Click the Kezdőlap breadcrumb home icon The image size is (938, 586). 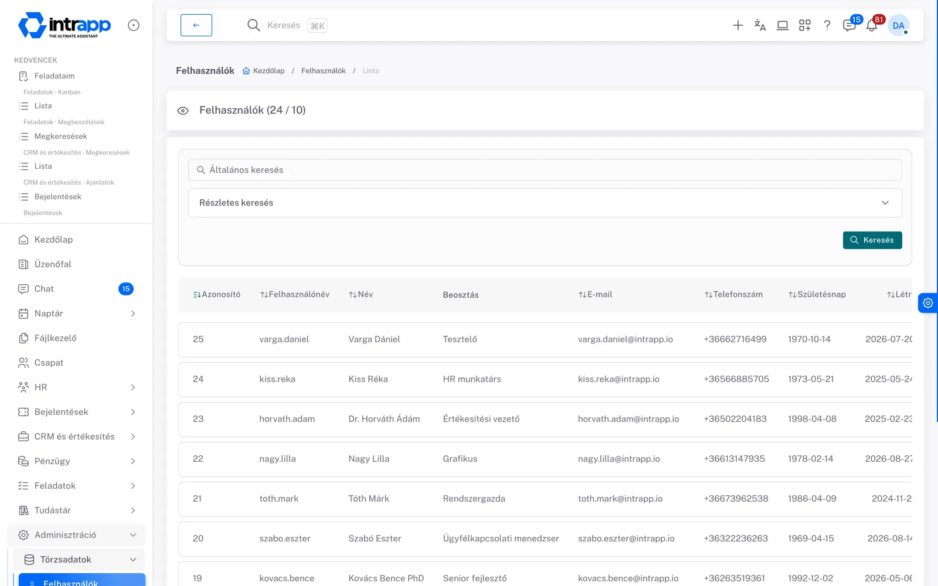pyautogui.click(x=246, y=71)
